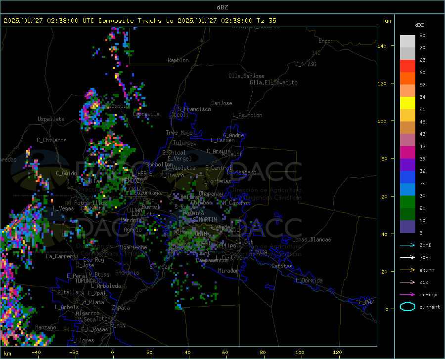Click the 'Catitas' place label
Screen dimensions: 445x359
pos(282,266)
